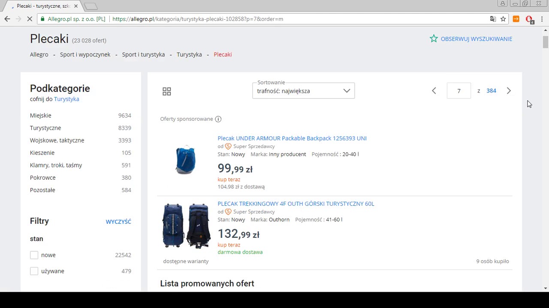Click the page number input field
The width and height of the screenshot is (549, 308).
click(459, 91)
